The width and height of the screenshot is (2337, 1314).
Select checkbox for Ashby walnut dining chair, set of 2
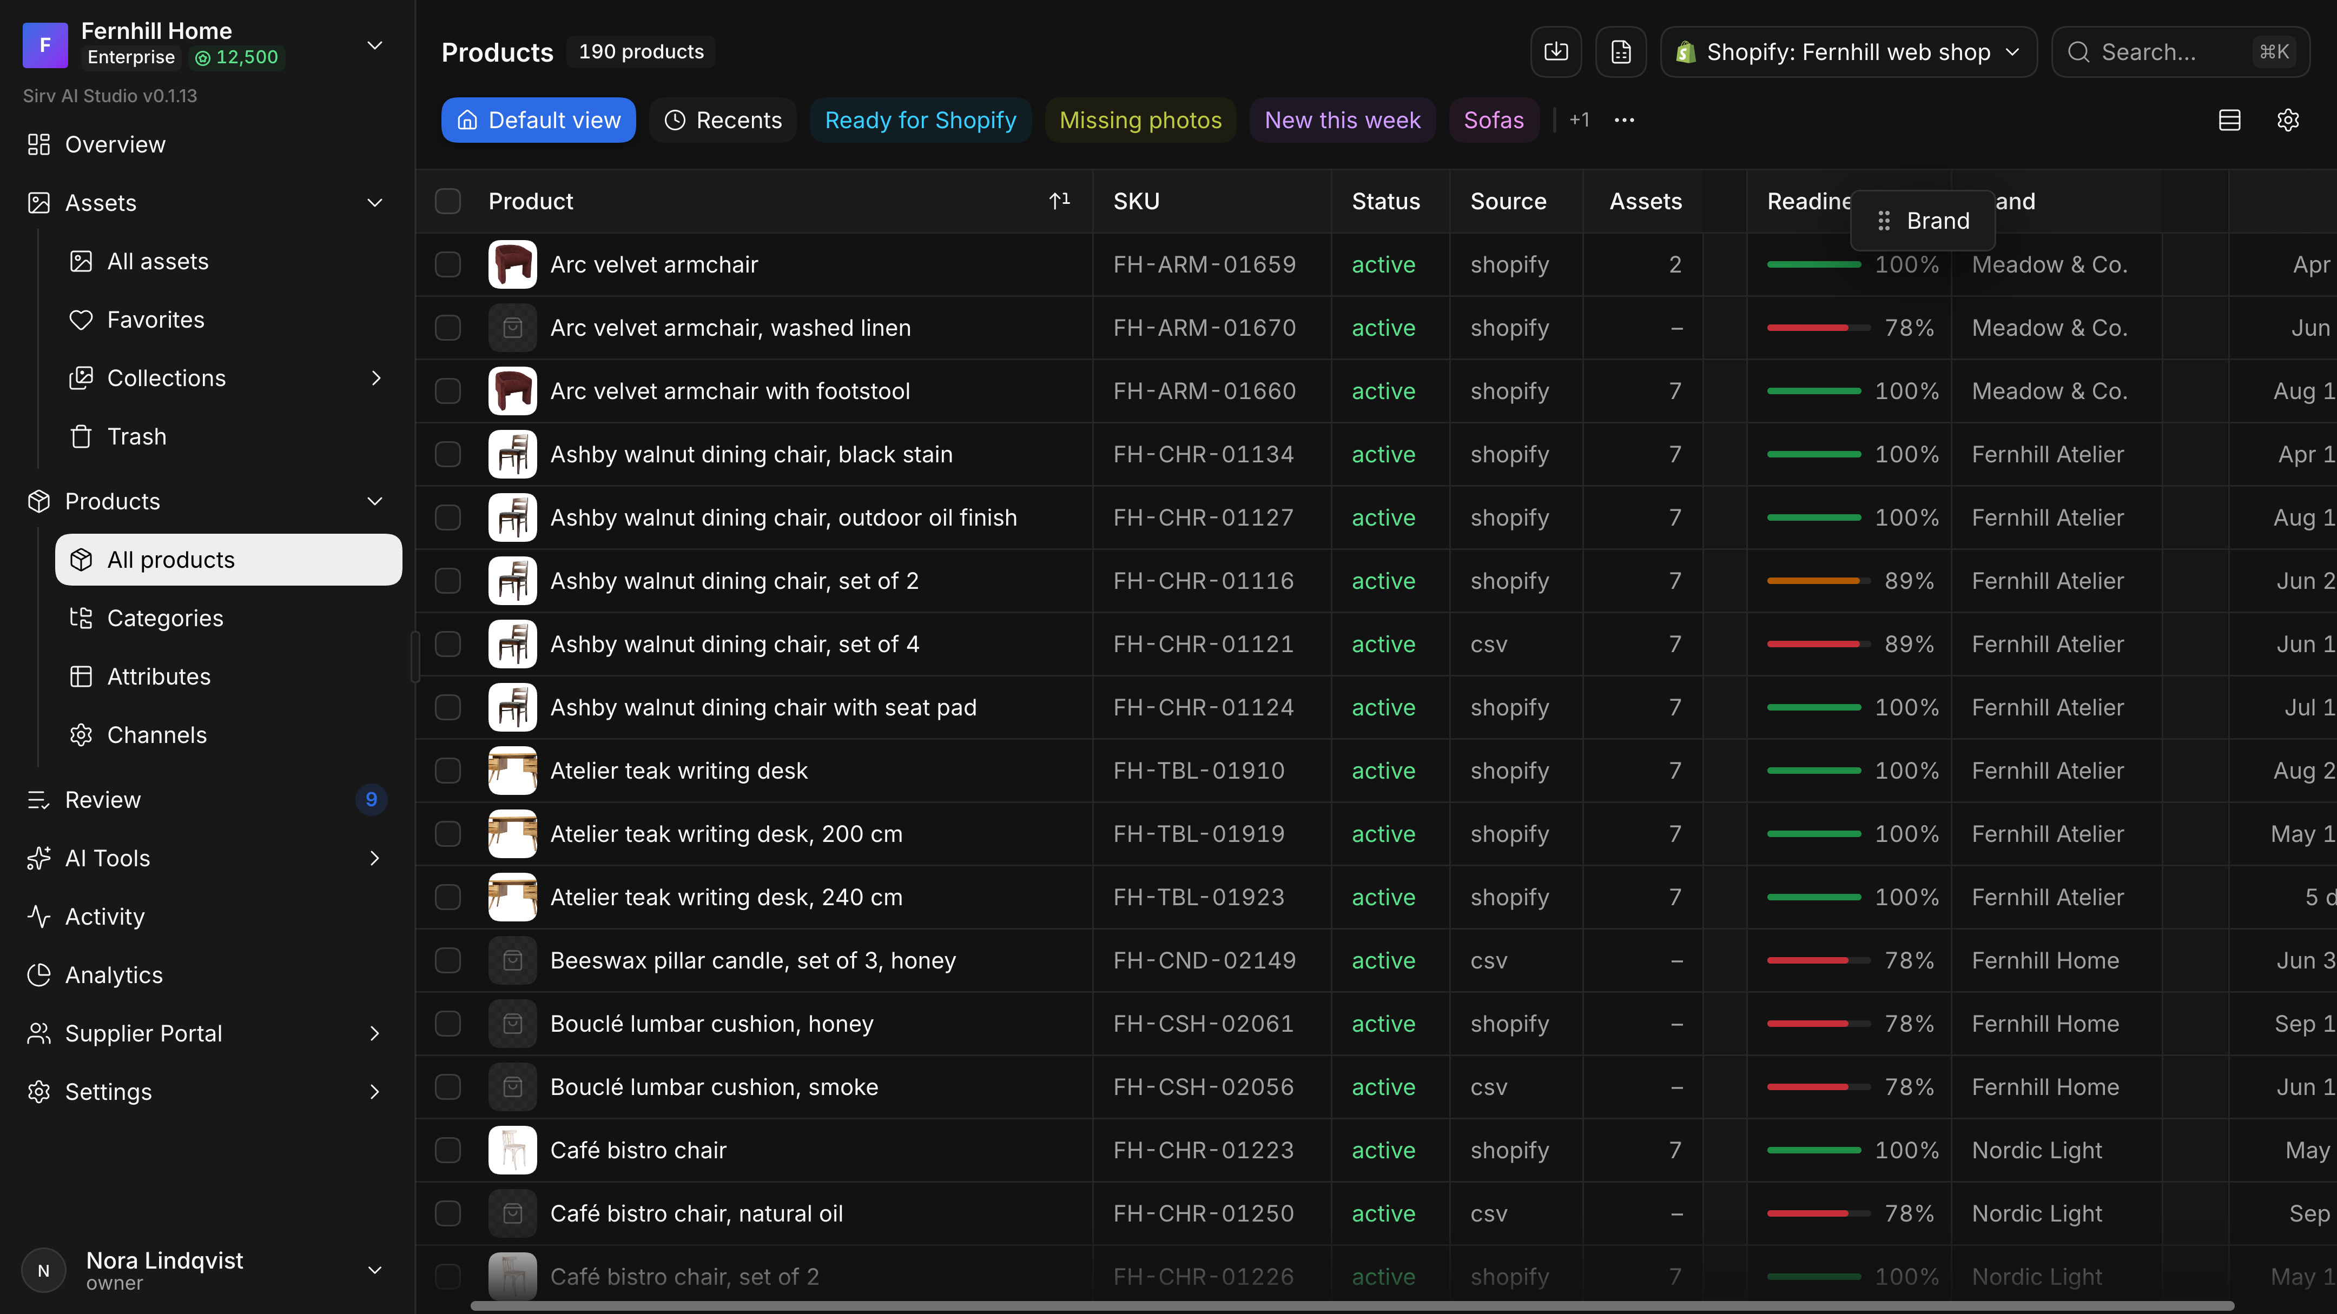coord(448,580)
